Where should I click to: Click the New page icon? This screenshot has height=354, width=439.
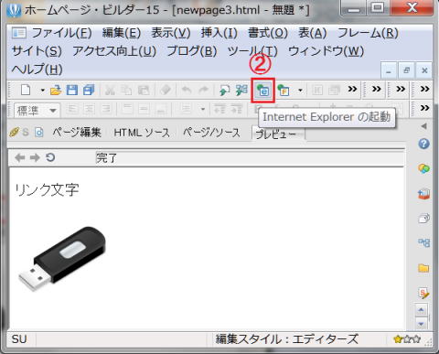[26, 90]
